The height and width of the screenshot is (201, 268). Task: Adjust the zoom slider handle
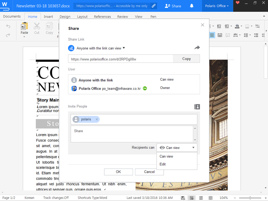tap(250, 198)
